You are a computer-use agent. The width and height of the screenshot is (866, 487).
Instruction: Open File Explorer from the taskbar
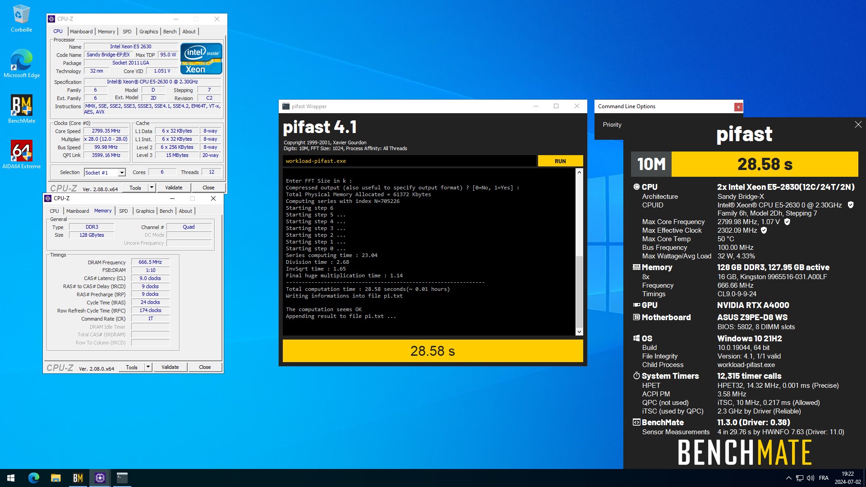click(55, 478)
